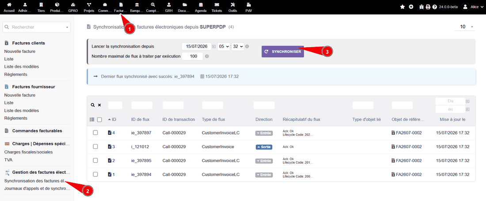Click the Type de flux filter field
The height and width of the screenshot is (201, 486).
(213, 105)
